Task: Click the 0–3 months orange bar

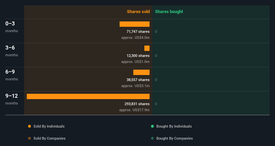Action: point(135,24)
